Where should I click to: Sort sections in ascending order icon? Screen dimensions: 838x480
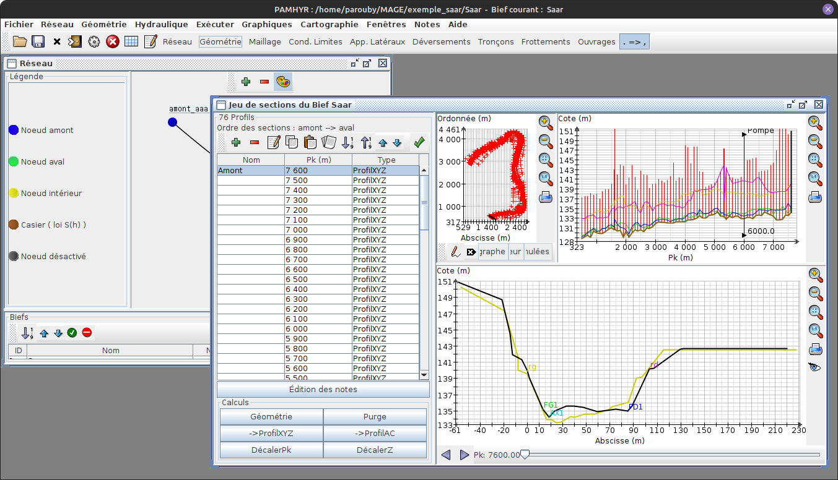[x=347, y=142]
